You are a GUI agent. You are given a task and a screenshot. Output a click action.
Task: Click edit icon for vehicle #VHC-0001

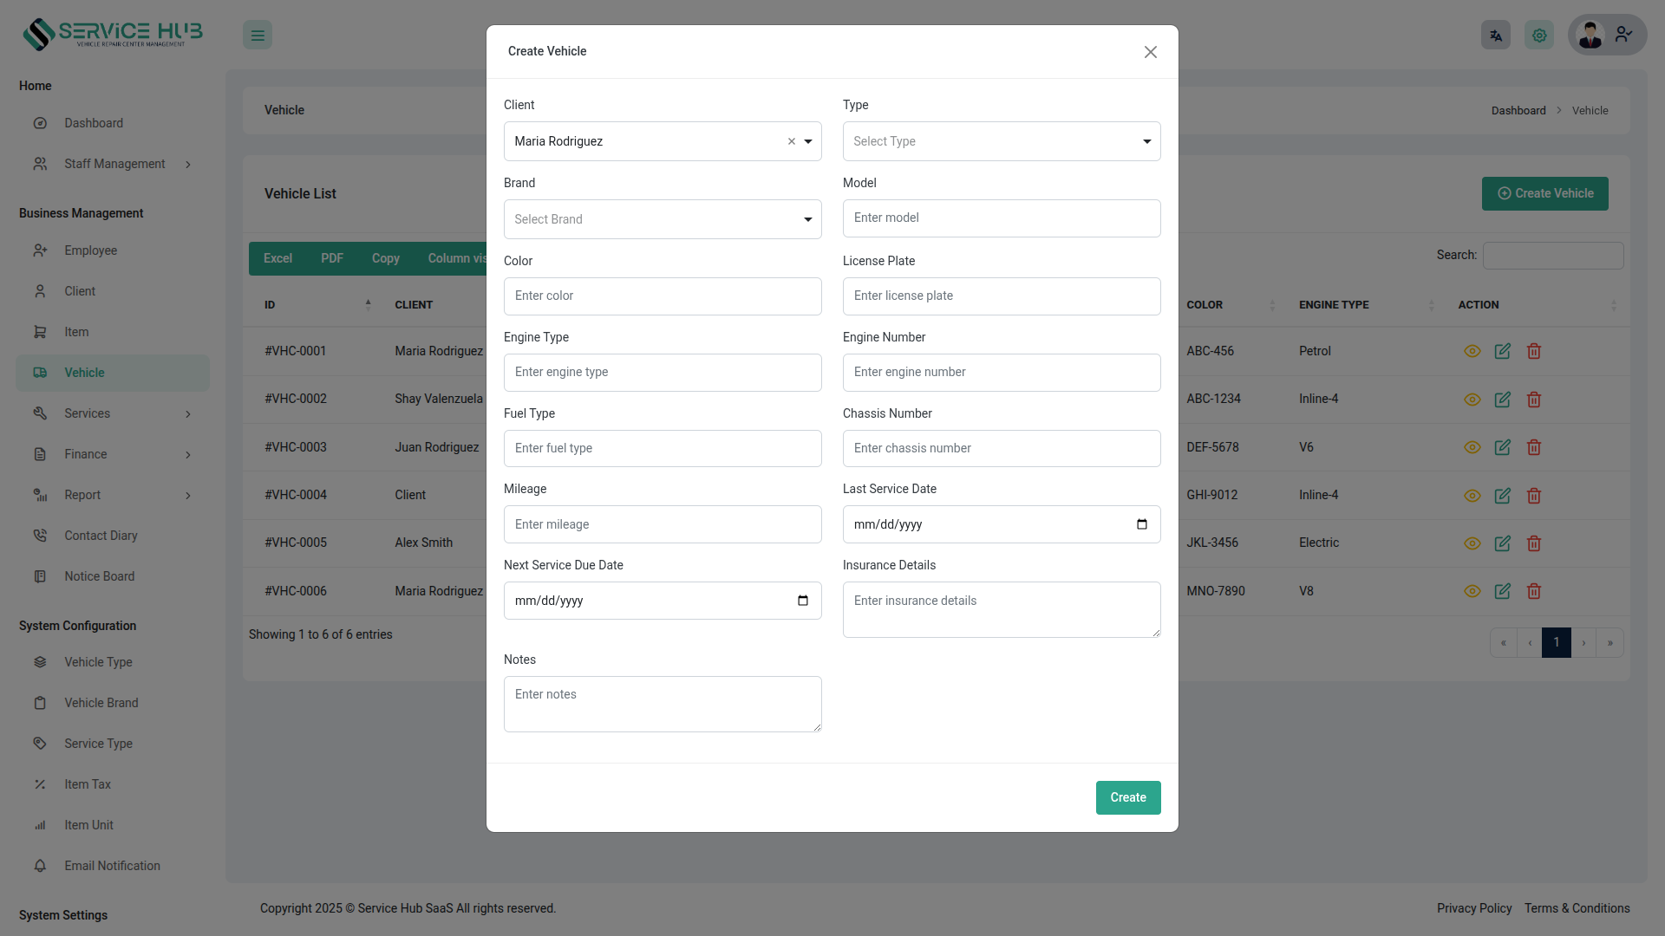[1503, 351]
